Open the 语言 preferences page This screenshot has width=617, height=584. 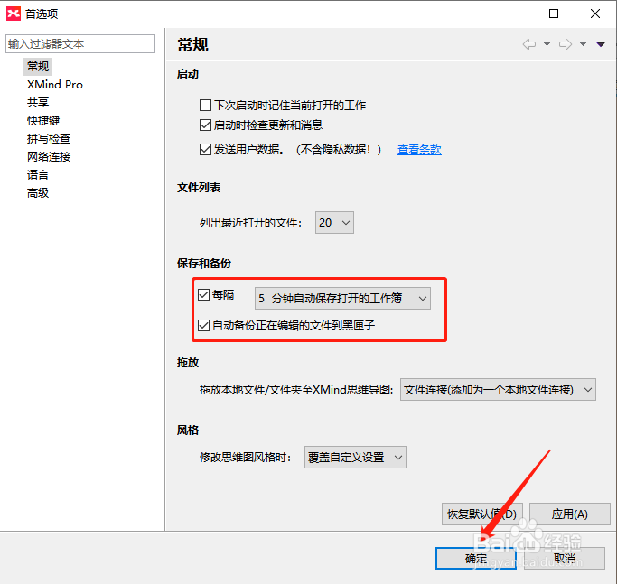pyautogui.click(x=38, y=174)
